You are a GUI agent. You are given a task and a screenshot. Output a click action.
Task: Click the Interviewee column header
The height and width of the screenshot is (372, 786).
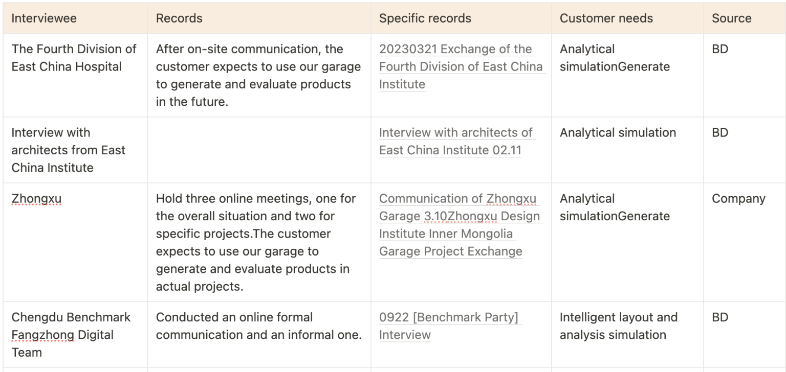tap(44, 18)
